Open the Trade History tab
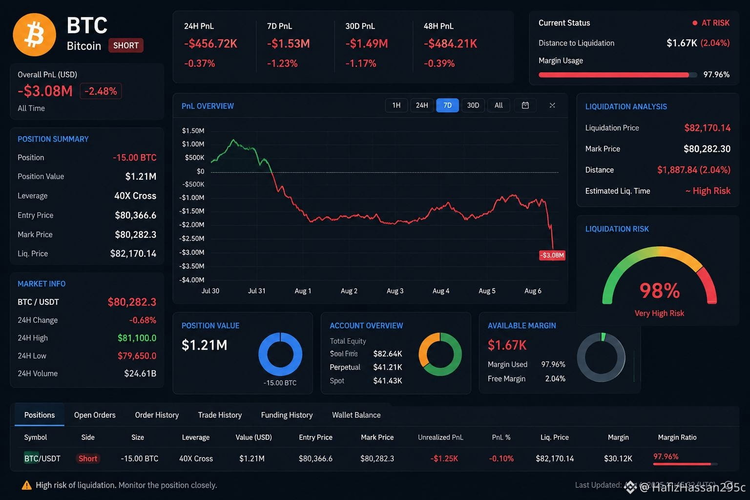This screenshot has height=500, width=750. point(220,415)
